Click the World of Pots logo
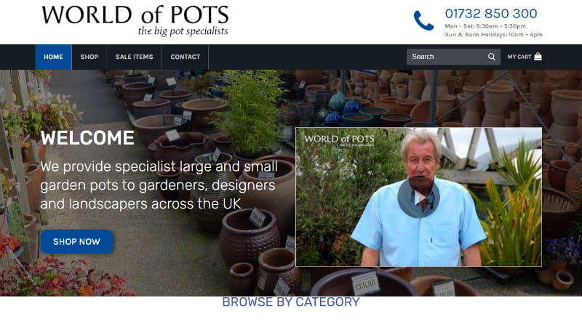The width and height of the screenshot is (582, 327). tap(135, 21)
